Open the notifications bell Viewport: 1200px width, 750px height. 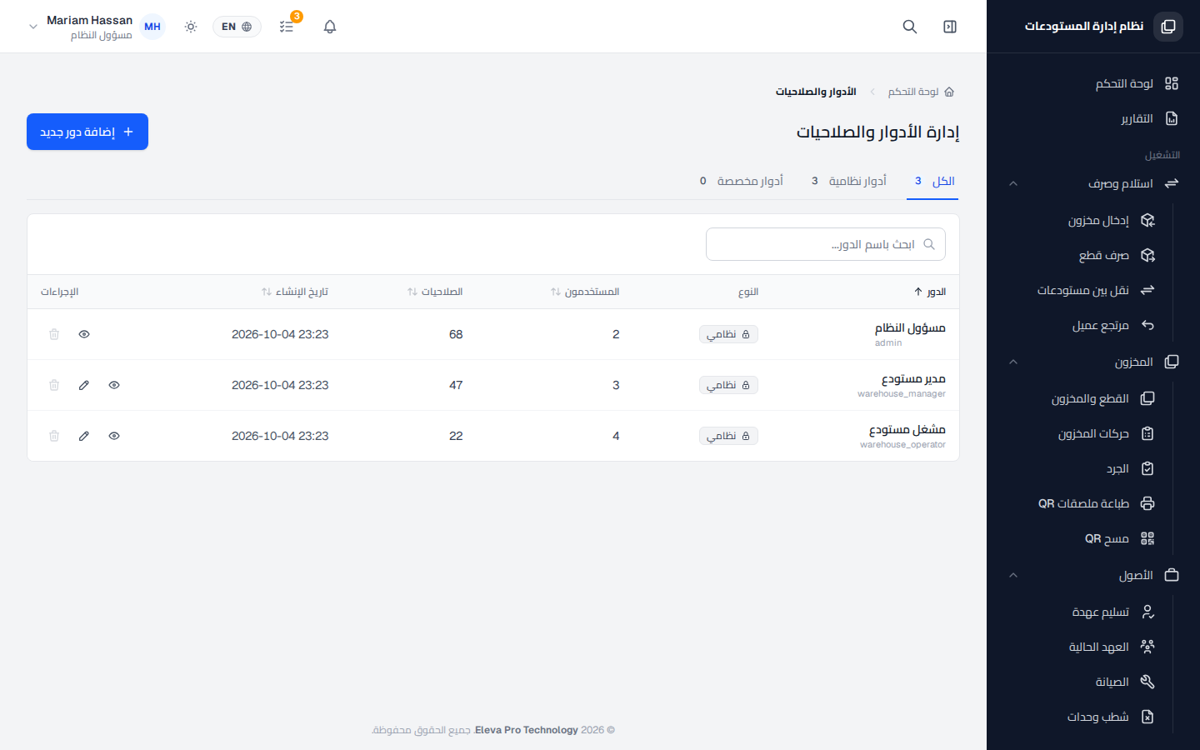330,27
